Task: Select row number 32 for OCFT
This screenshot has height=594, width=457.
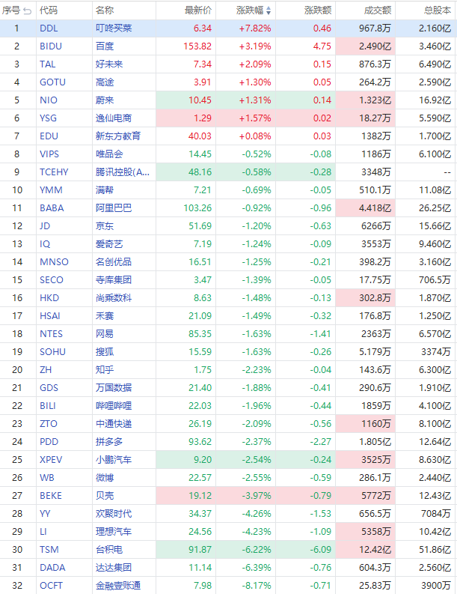Action: tap(16, 585)
